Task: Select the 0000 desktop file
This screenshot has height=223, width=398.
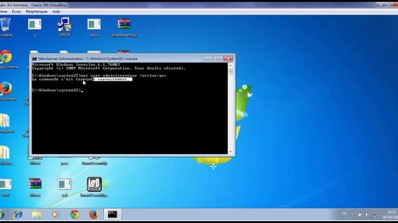Action: (6, 188)
